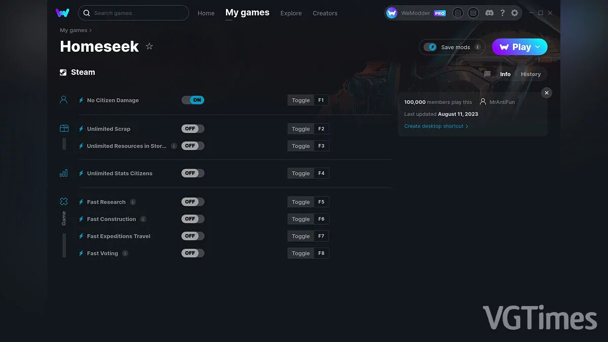Click lightning icon next to Unlimited Scrap
This screenshot has width=608, height=342.
[x=81, y=129]
